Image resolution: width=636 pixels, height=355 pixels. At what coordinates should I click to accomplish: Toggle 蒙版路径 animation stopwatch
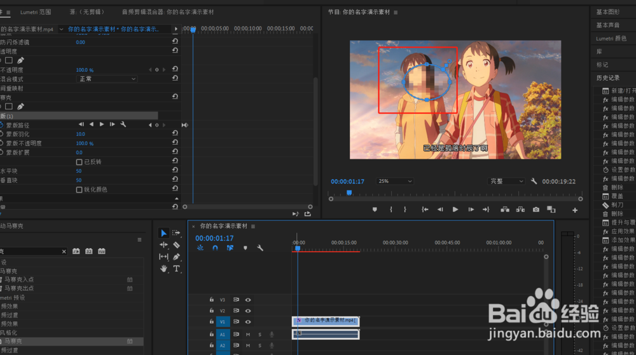[x=2, y=125]
